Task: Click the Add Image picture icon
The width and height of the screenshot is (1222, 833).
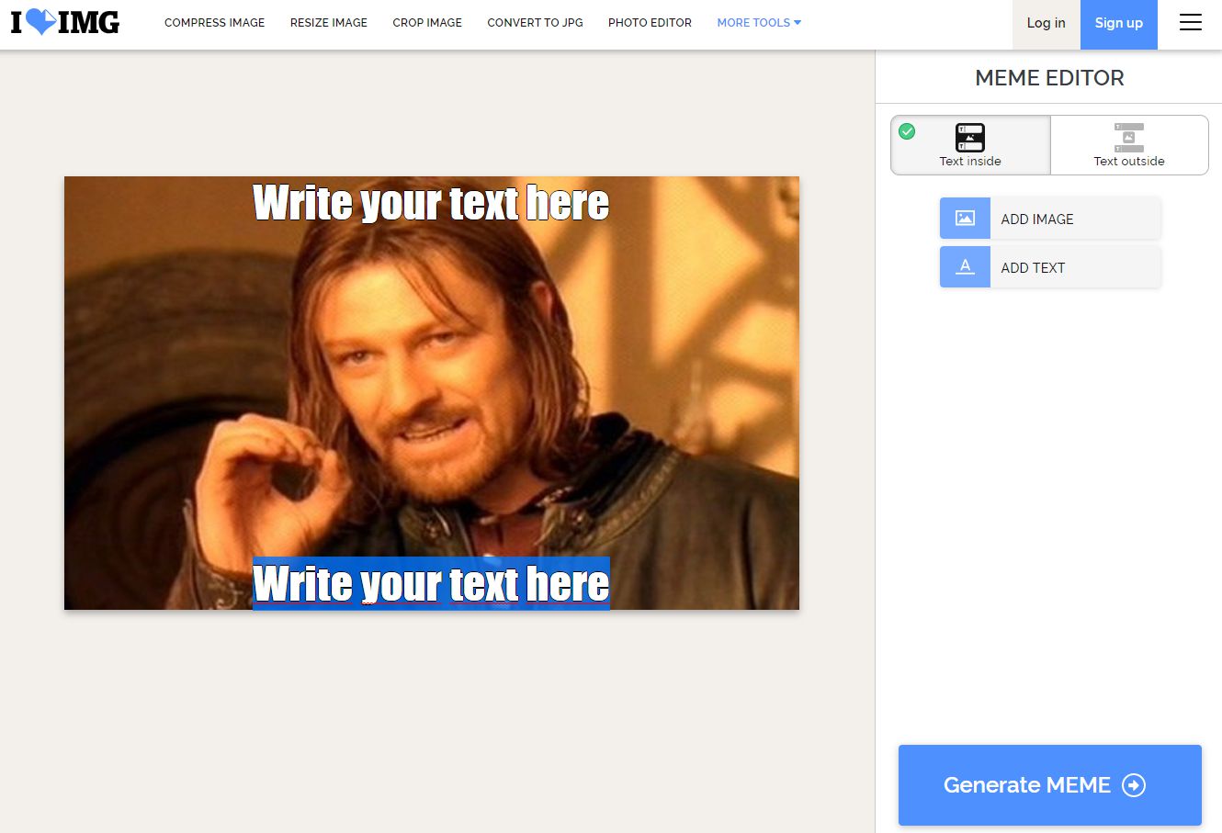Action: (965, 219)
